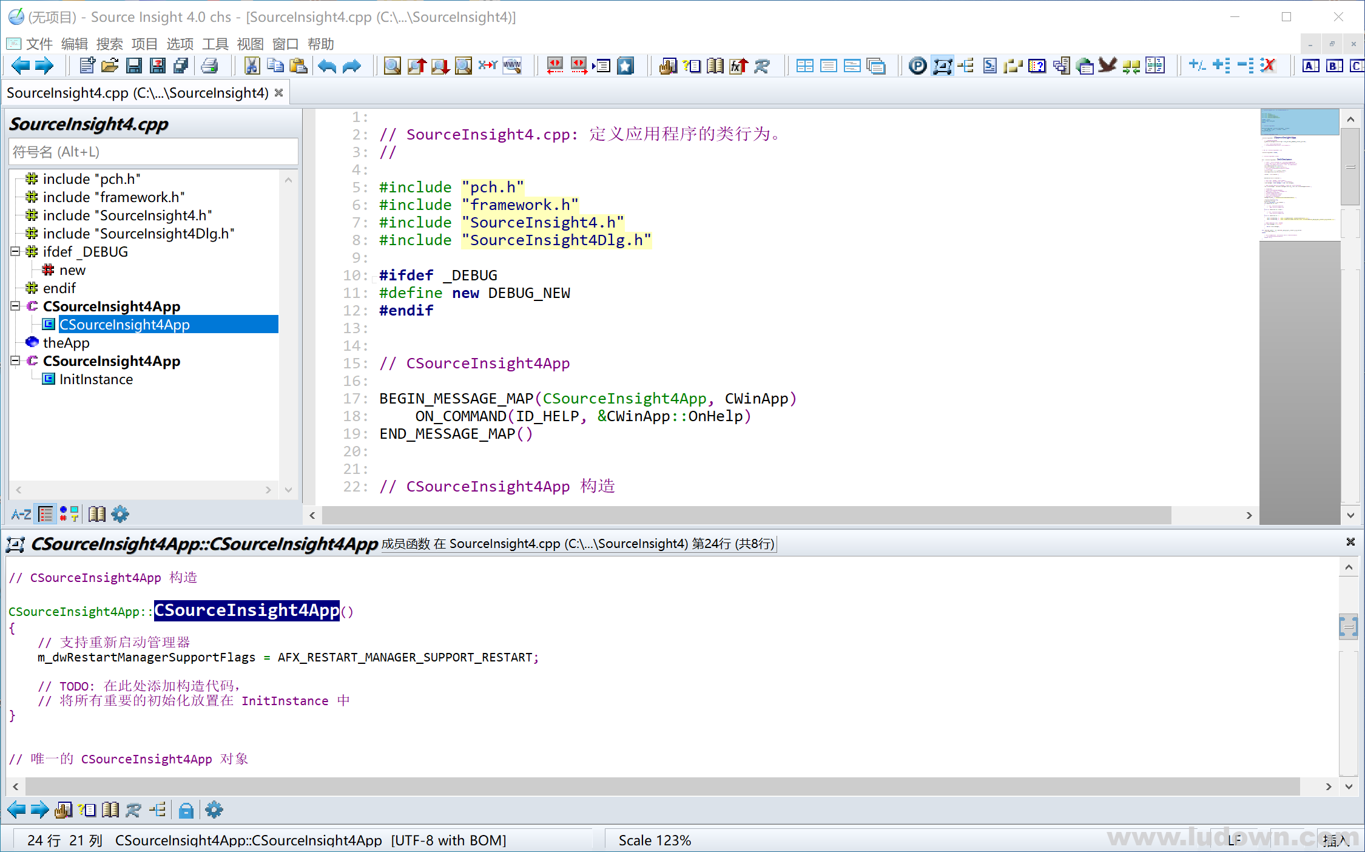Screen dimensions: 1365x852
Task: Click the Project Window P icon
Action: point(918,66)
